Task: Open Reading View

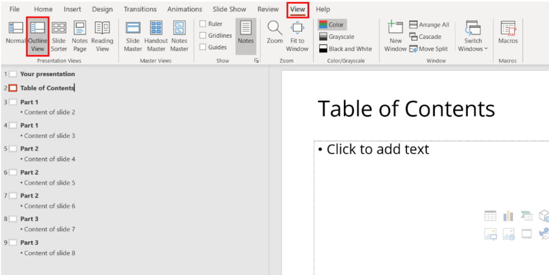Action: click(x=102, y=35)
